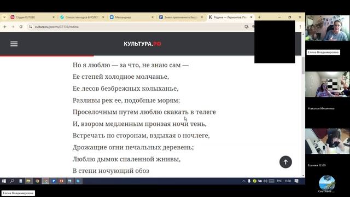
Task: Open site information icon in address bar
Action: pos(31,27)
